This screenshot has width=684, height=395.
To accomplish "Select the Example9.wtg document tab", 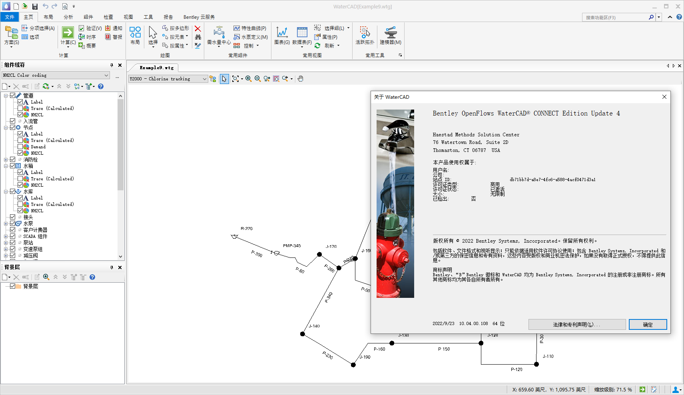I will tap(157, 68).
